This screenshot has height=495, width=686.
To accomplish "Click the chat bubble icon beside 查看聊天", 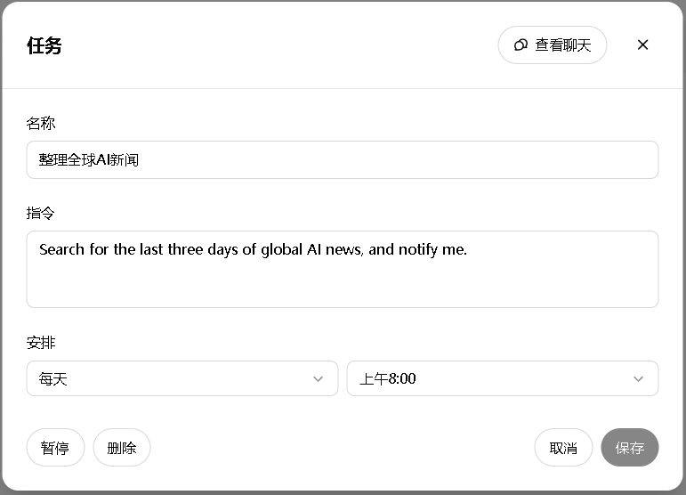I will [521, 45].
